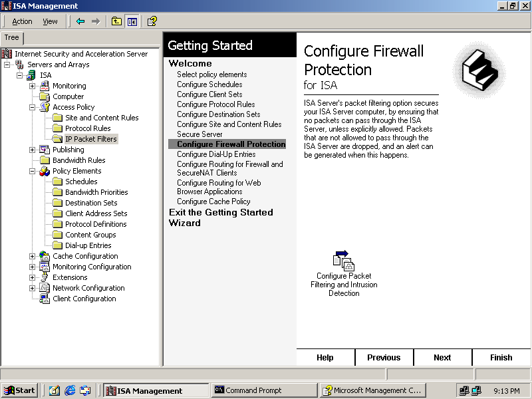Launch Internet Explorer from the quick launch bar
The image size is (532, 399).
[x=70, y=390]
